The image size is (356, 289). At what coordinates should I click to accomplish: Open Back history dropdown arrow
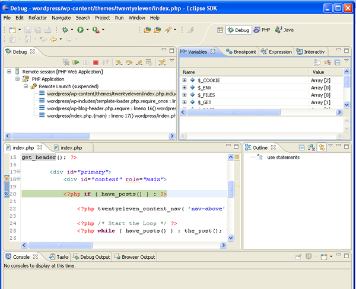[x=61, y=39]
